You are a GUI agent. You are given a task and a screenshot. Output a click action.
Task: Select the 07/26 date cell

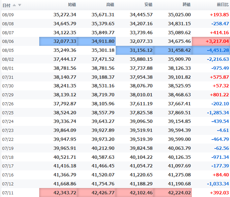(8, 104)
